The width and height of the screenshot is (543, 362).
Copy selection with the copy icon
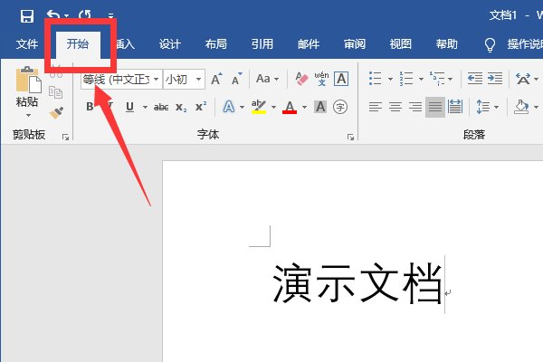tap(55, 92)
